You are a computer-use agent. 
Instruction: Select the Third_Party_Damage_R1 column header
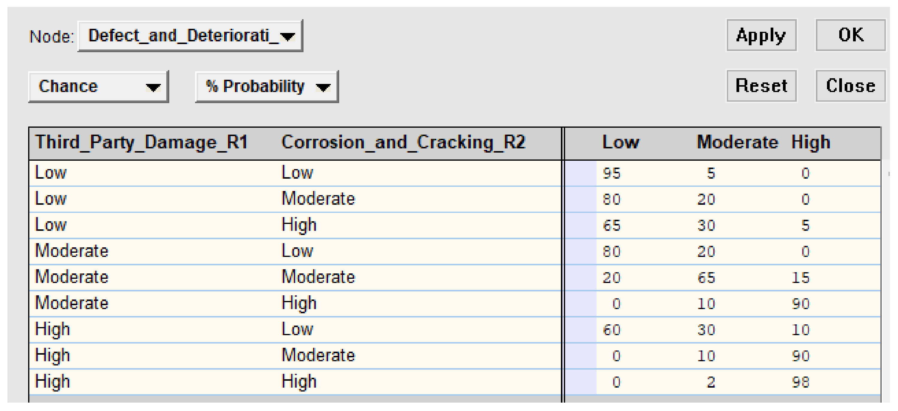141,142
